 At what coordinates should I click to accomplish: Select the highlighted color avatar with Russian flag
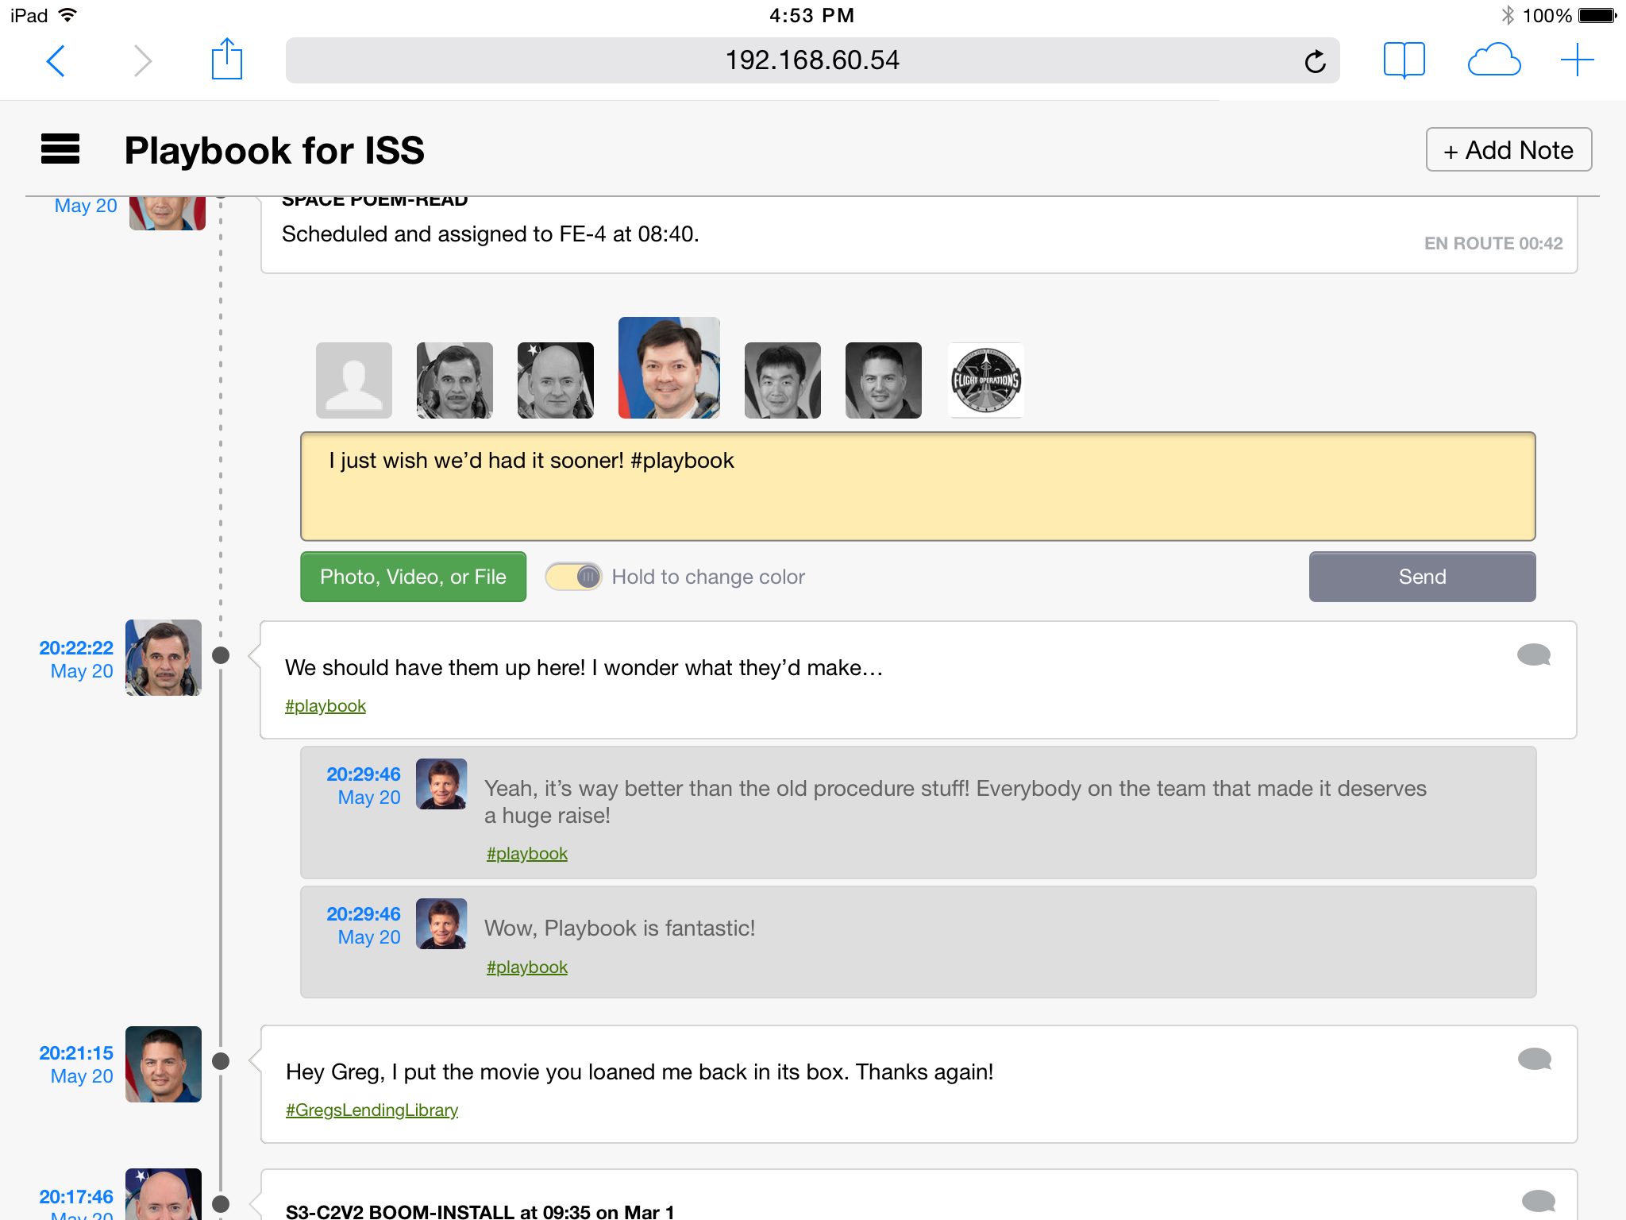coord(669,368)
